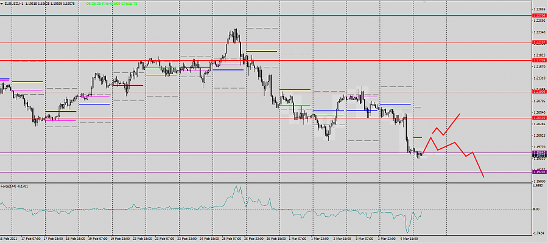The height and width of the screenshot is (243, 548).
Task: Click the 0.00 value on Force scale
Action: (536, 209)
